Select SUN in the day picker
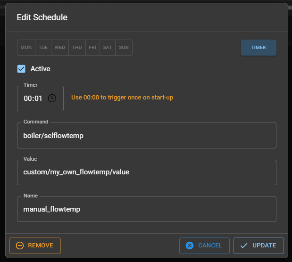292x262 pixels. pos(124,48)
